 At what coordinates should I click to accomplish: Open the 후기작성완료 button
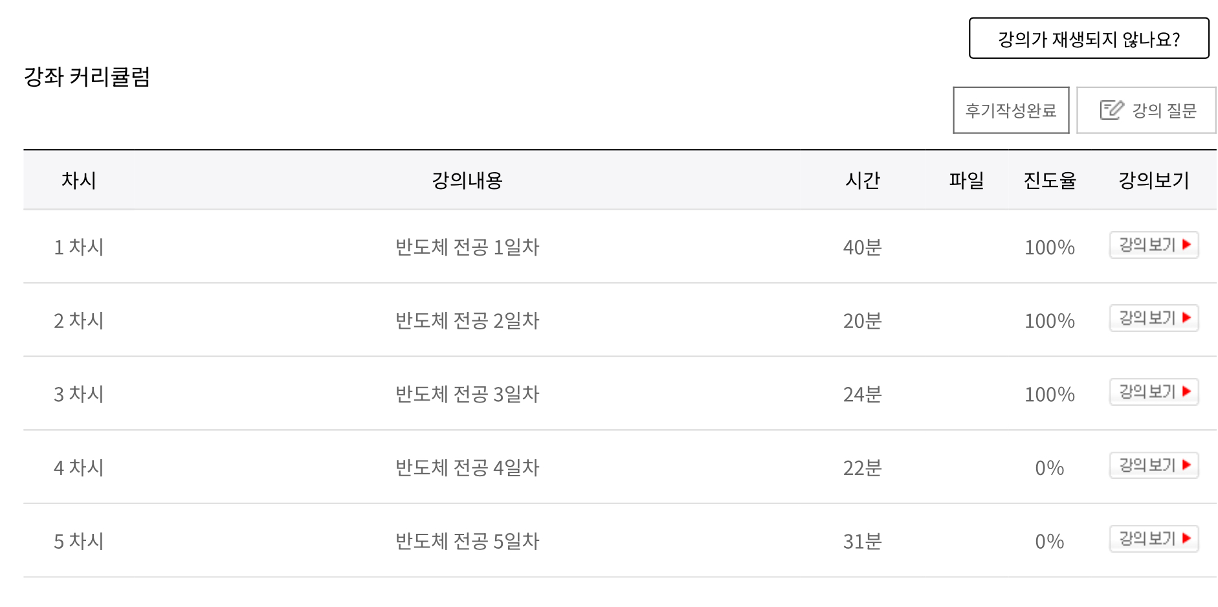pyautogui.click(x=1011, y=111)
